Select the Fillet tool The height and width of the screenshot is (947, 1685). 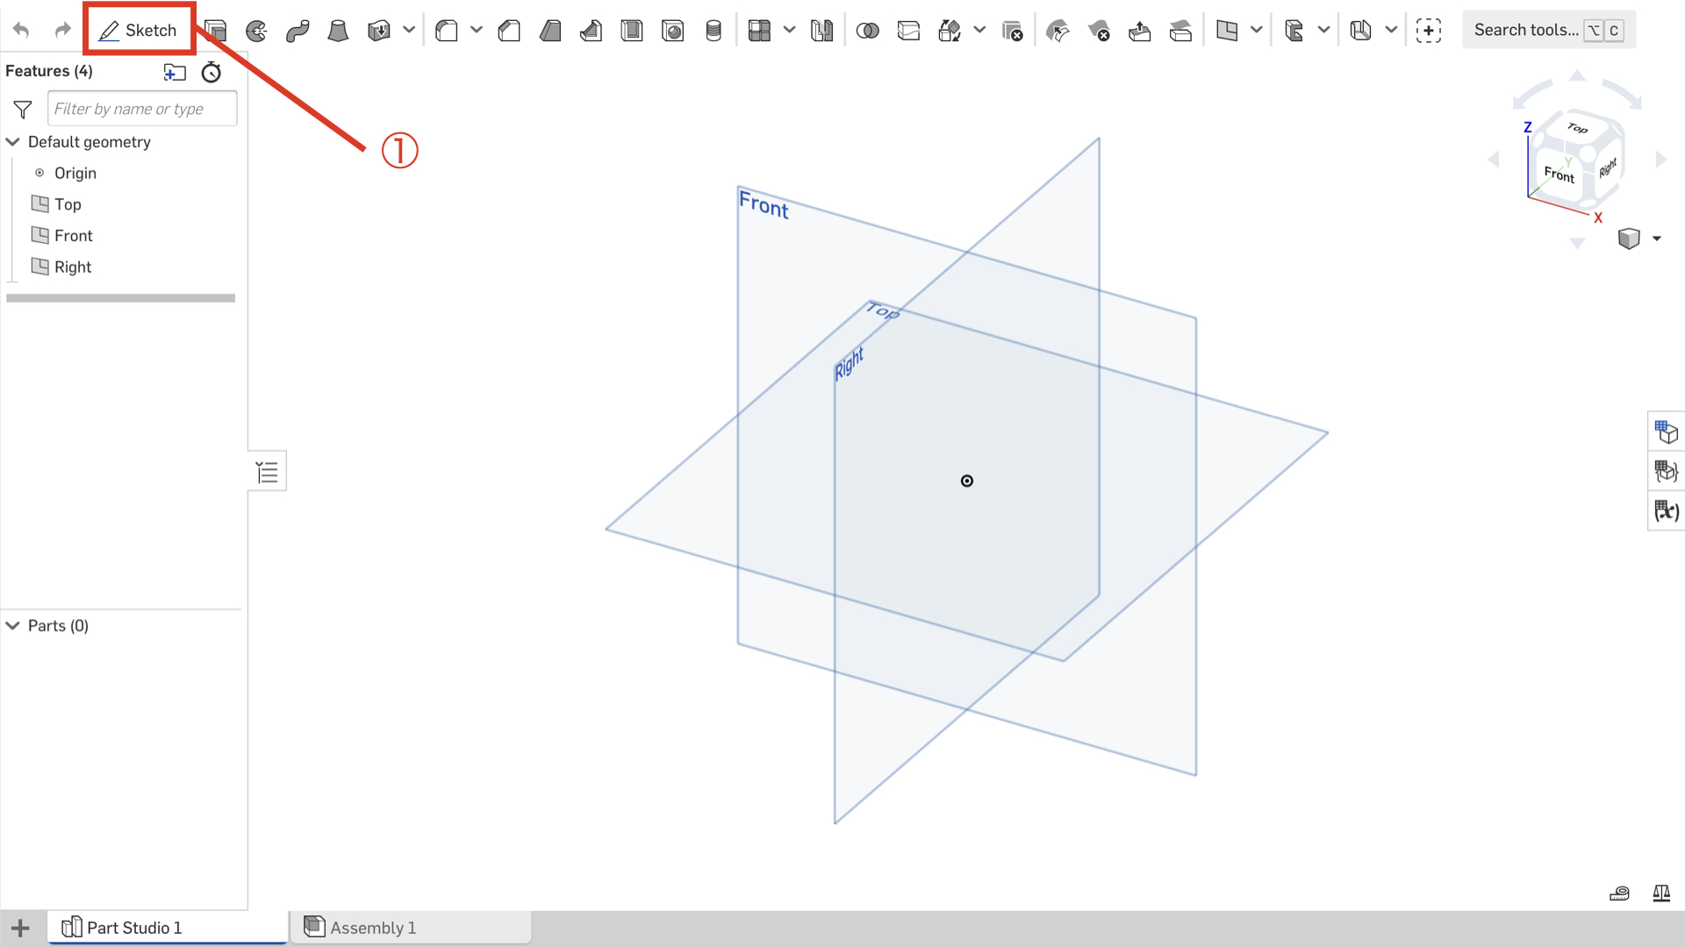click(446, 29)
